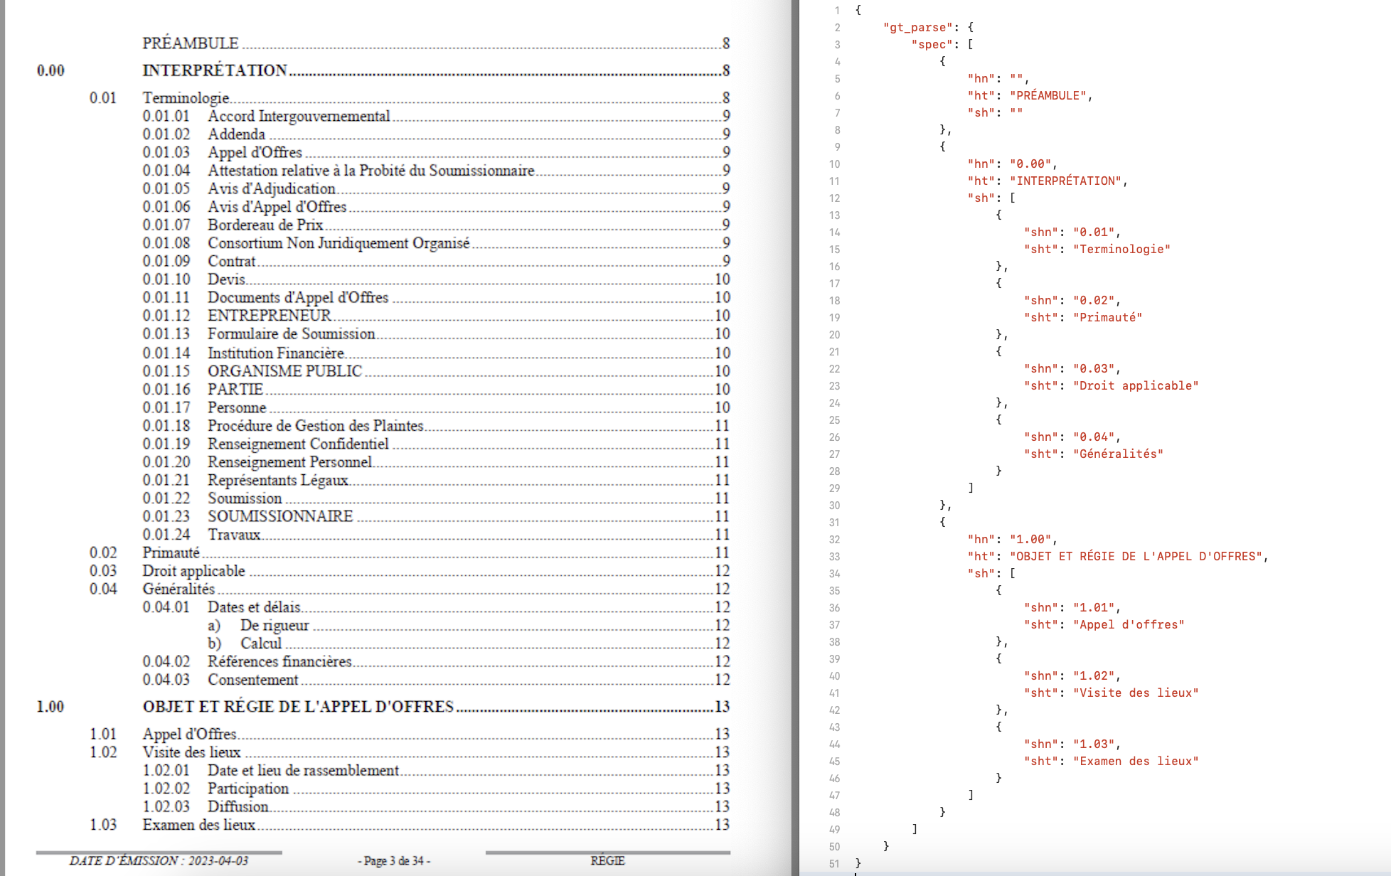Select the Références financières entry 0.04.02
The image size is (1391, 876).
point(279,661)
